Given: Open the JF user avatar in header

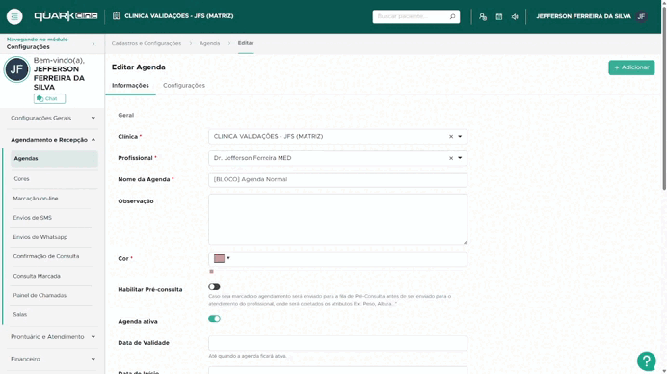Looking at the screenshot, I should (641, 16).
